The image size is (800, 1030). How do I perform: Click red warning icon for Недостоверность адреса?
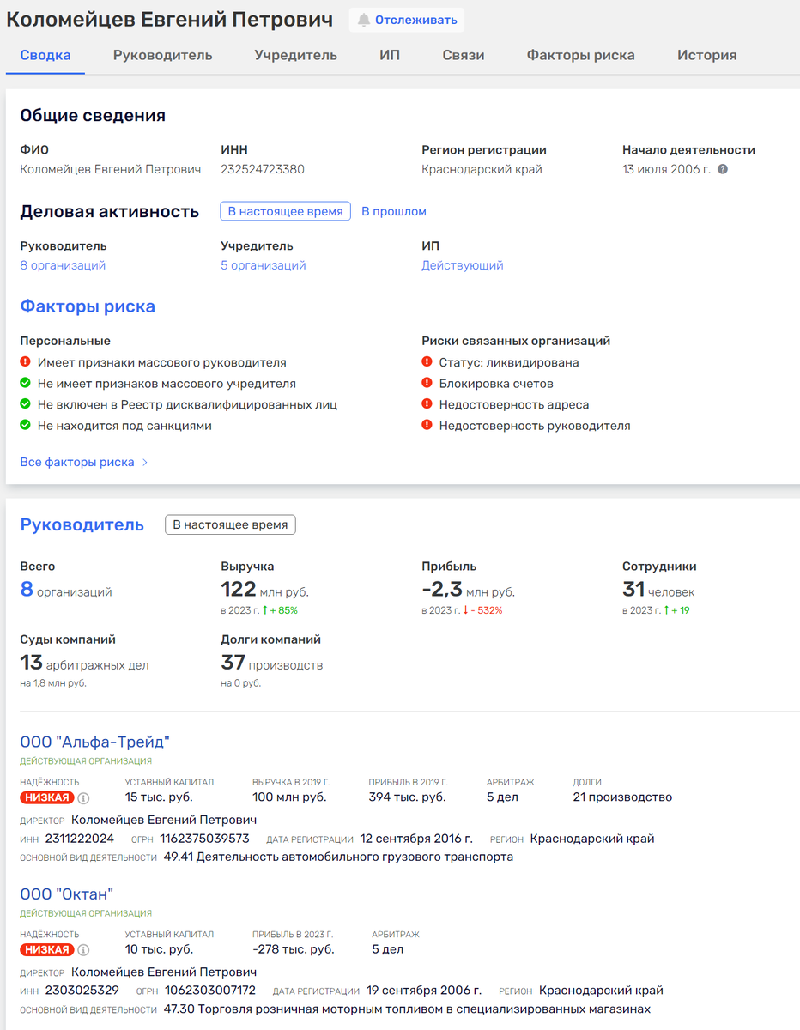[427, 404]
